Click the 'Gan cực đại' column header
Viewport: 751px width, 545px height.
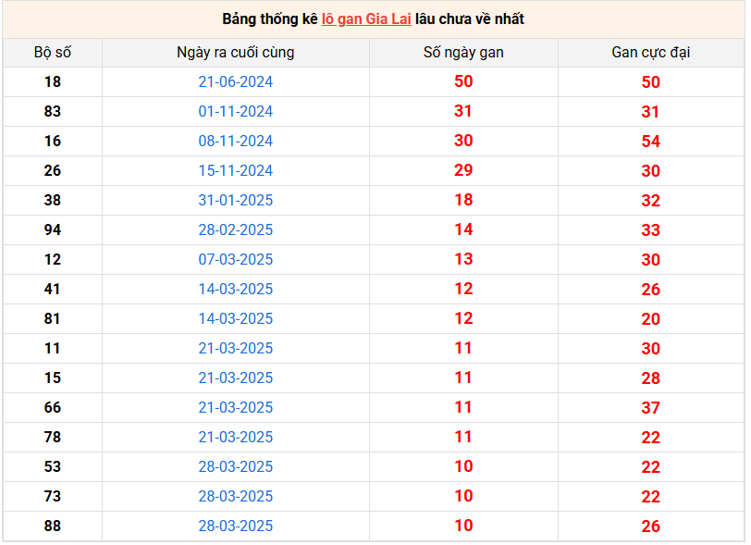(651, 52)
